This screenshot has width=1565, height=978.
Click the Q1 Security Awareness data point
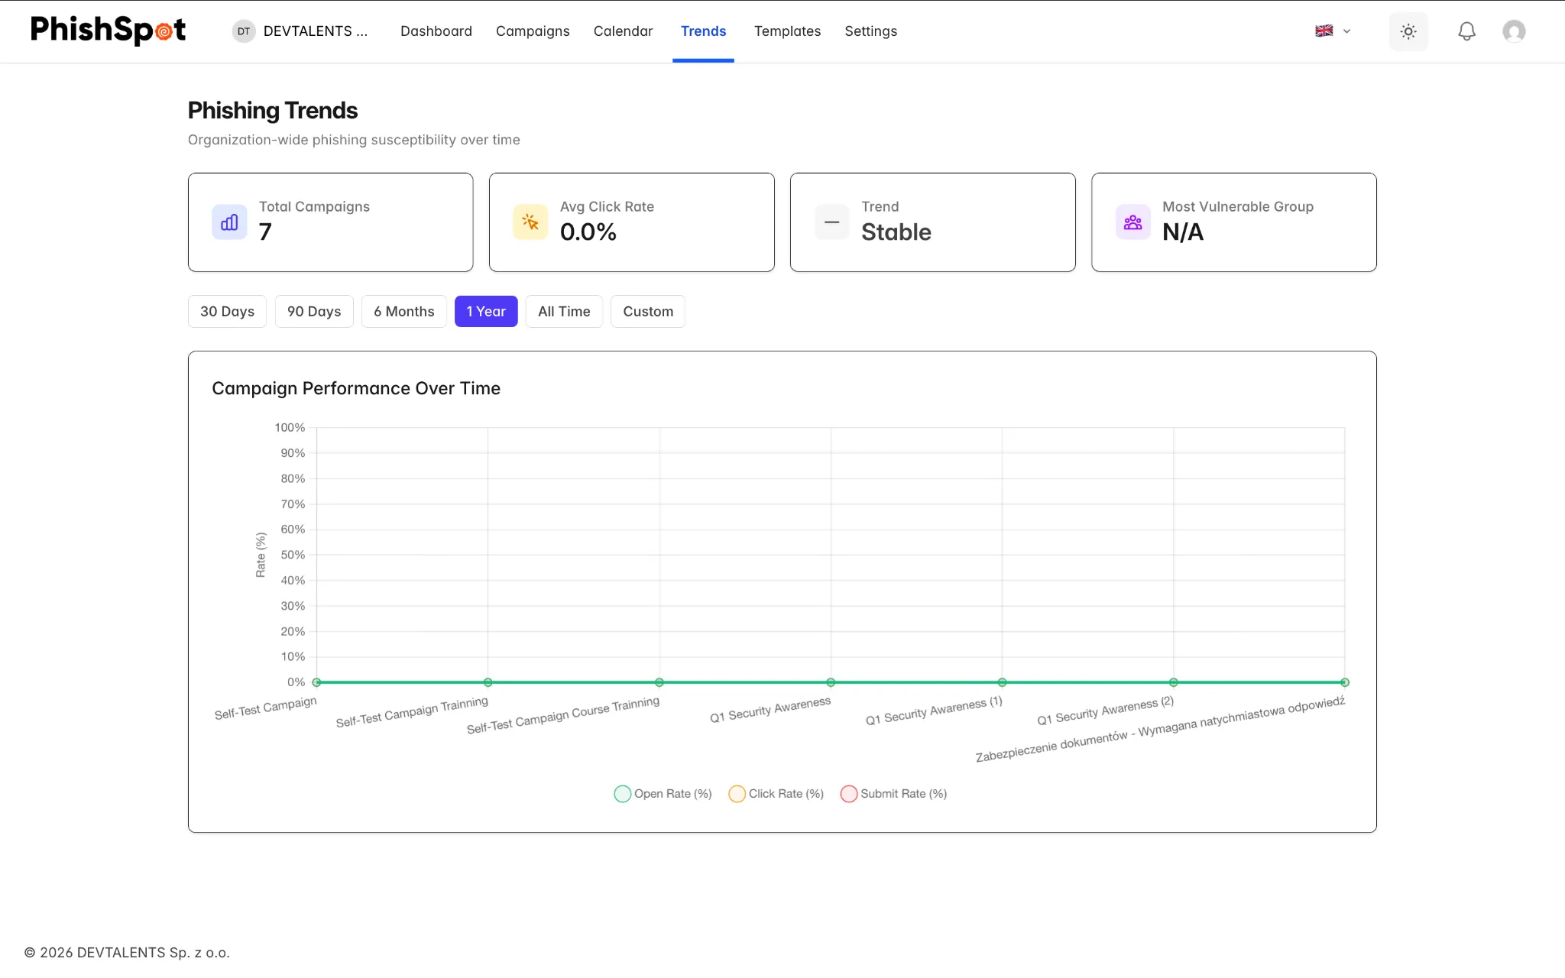[831, 682]
